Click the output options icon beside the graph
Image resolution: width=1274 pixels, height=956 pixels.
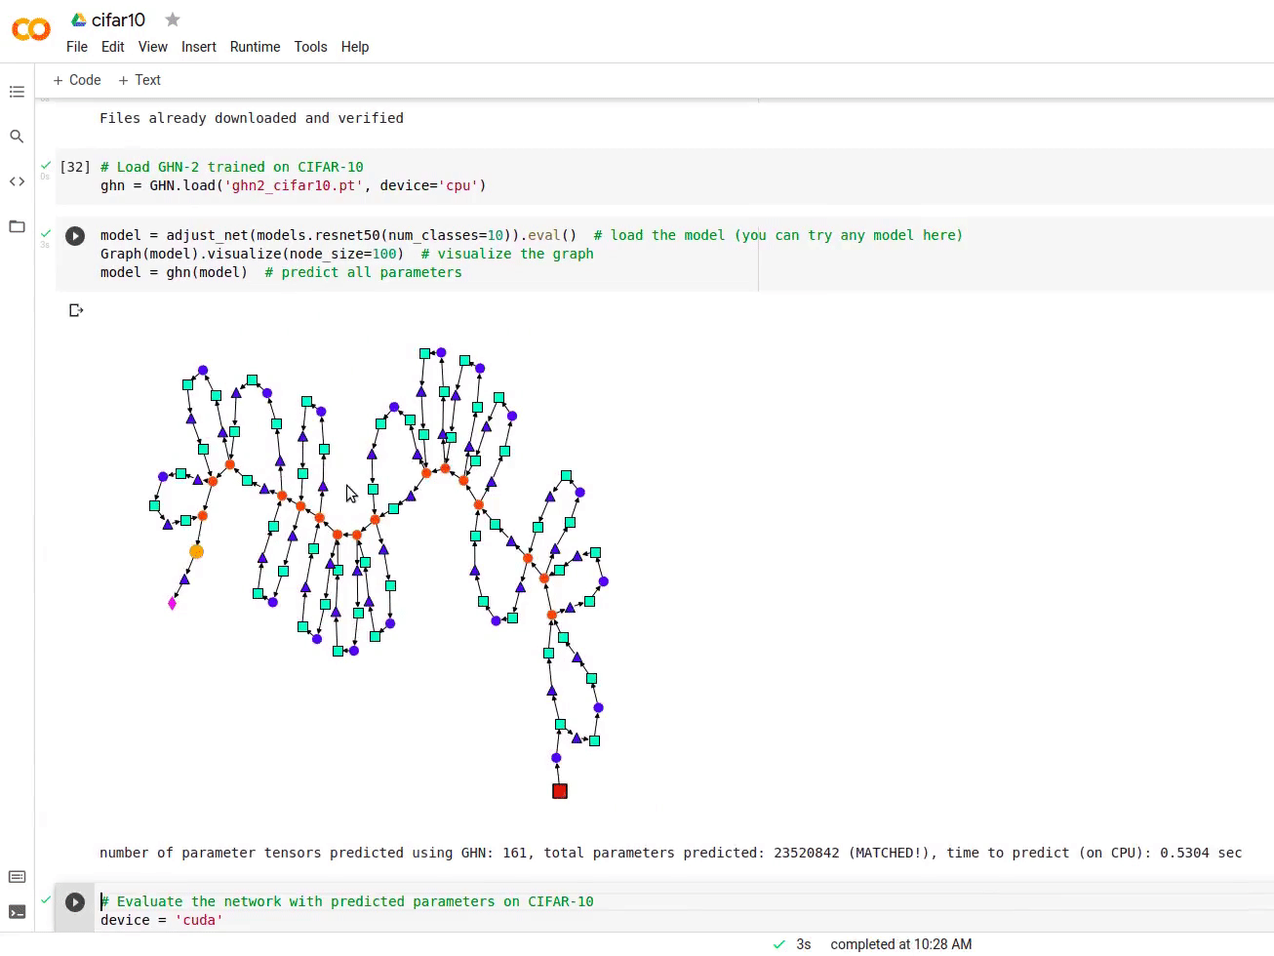coord(76,310)
